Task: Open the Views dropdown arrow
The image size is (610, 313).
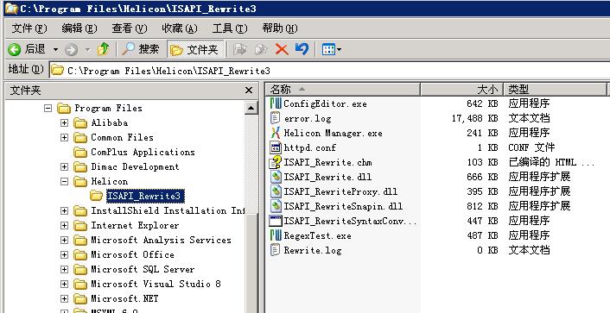Action: pos(339,50)
